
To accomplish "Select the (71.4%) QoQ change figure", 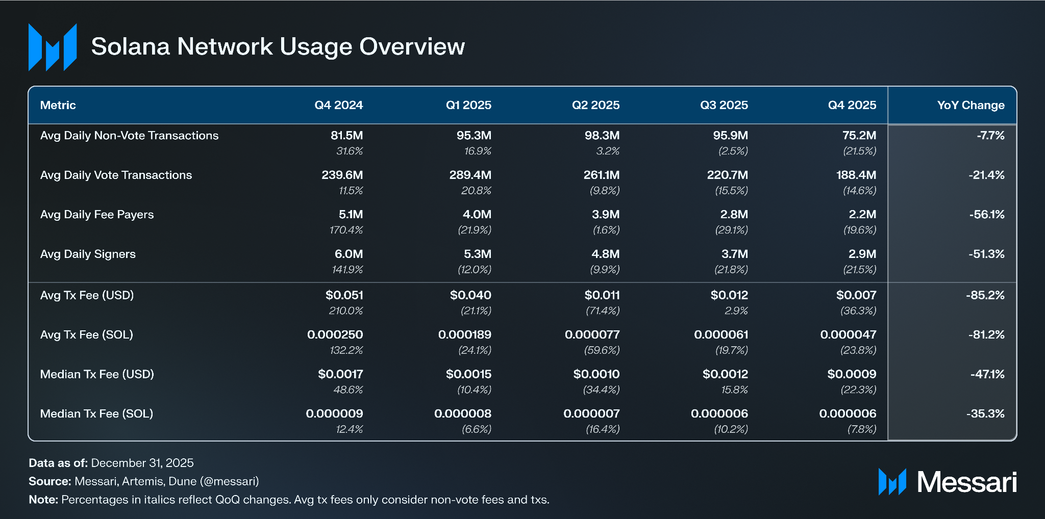I will [603, 310].
